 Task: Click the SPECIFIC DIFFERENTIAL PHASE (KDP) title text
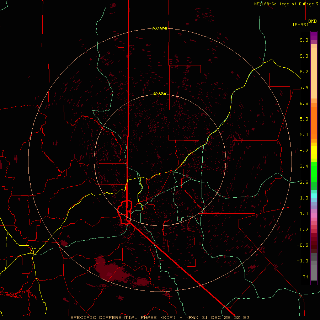pos(123,318)
